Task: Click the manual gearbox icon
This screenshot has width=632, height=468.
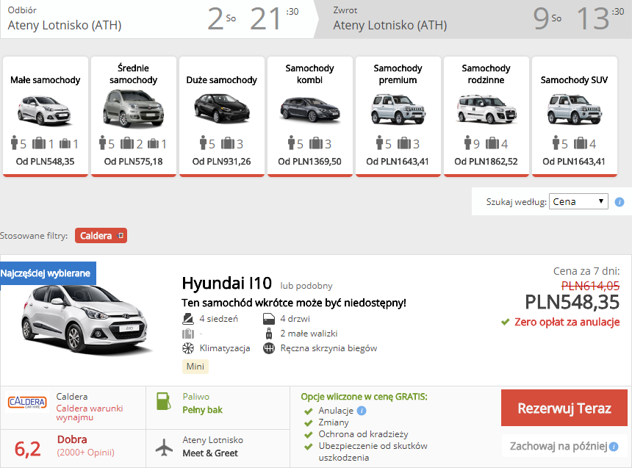Action: [269, 348]
